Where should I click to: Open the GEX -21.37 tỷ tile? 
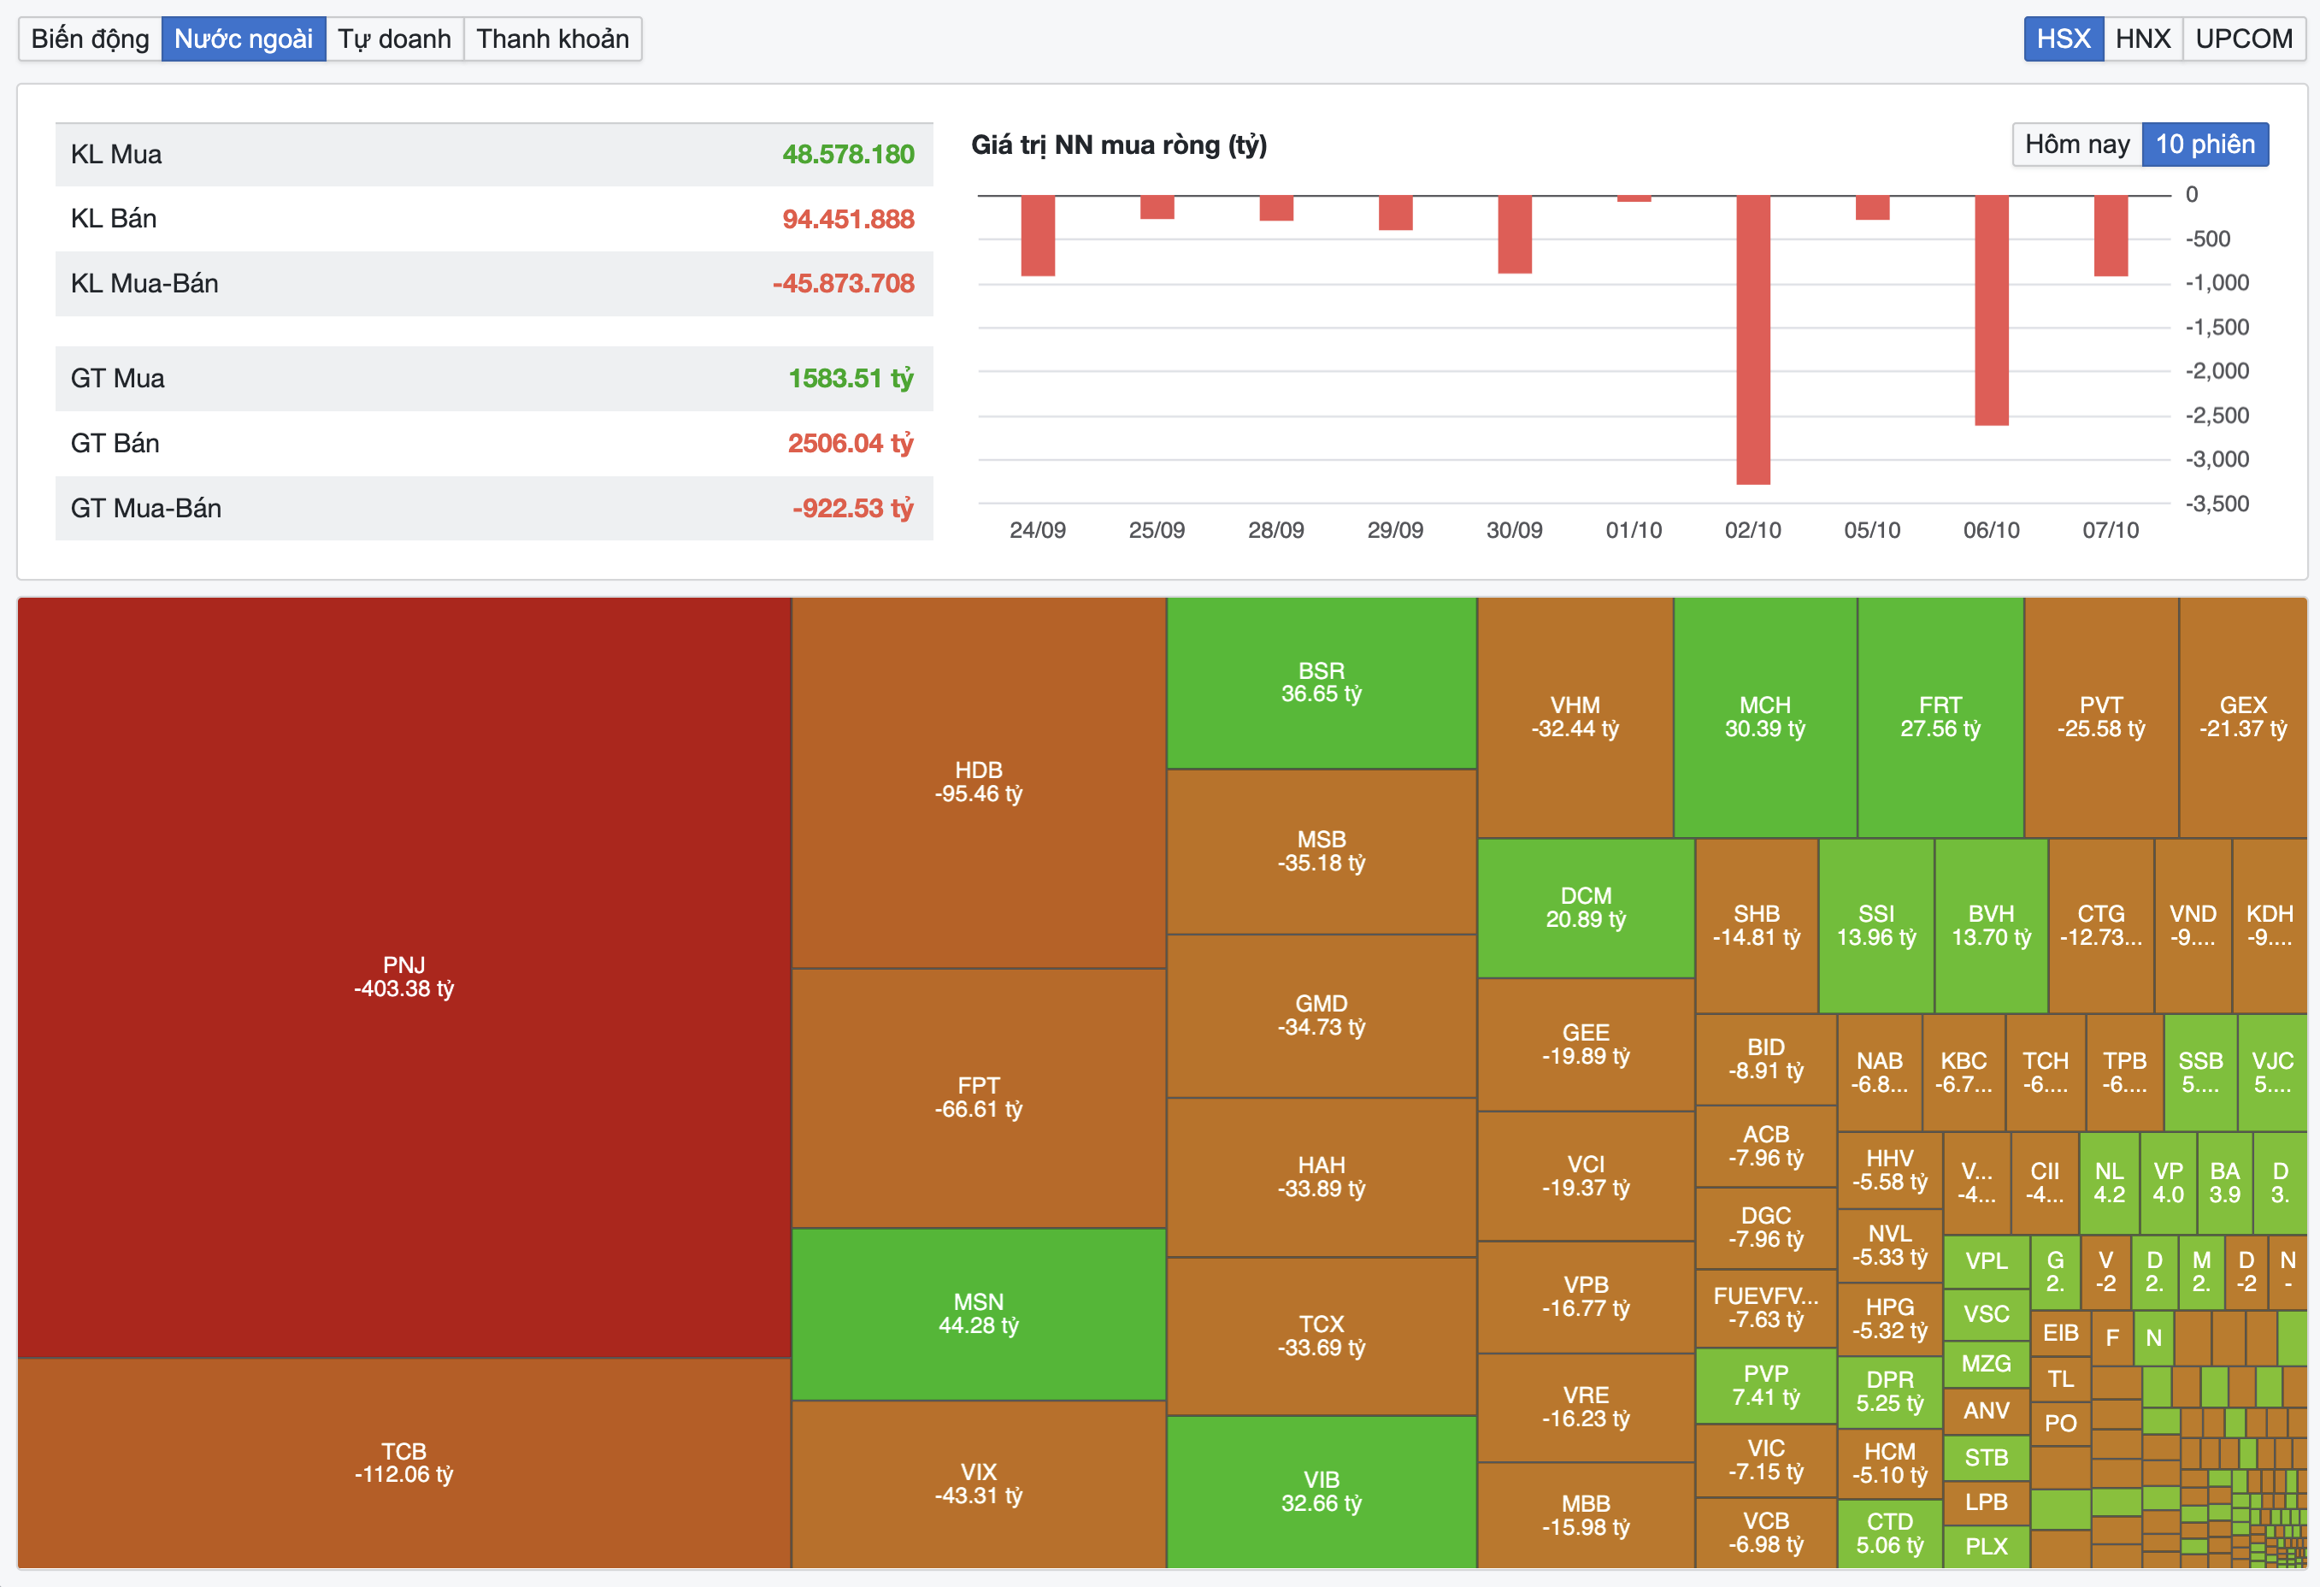(2243, 717)
